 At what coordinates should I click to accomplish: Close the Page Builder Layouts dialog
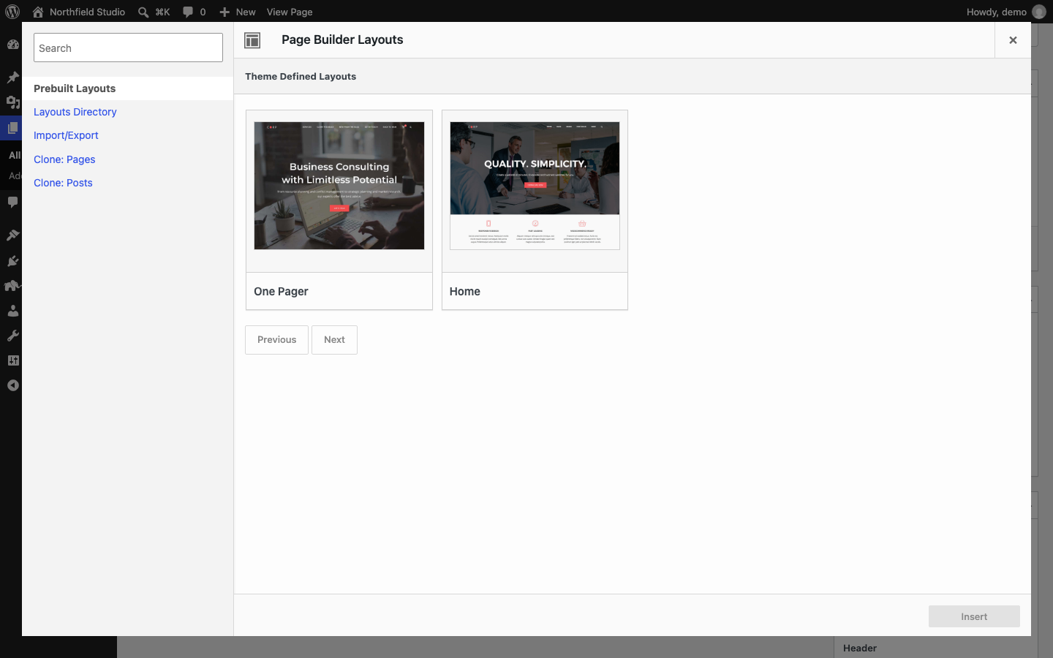[1013, 40]
